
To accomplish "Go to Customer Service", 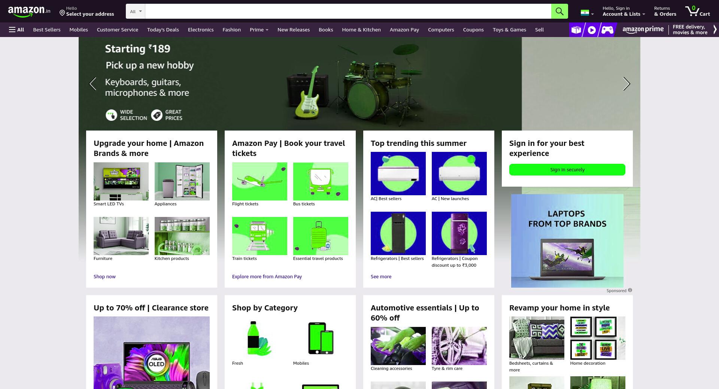I will pos(118,30).
